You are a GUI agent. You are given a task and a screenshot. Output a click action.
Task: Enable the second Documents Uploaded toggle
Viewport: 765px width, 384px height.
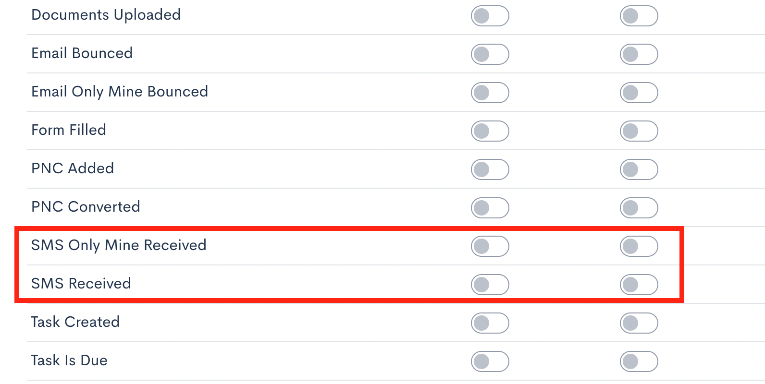click(639, 16)
